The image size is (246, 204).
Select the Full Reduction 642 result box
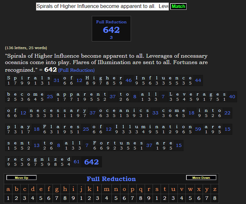point(111,29)
